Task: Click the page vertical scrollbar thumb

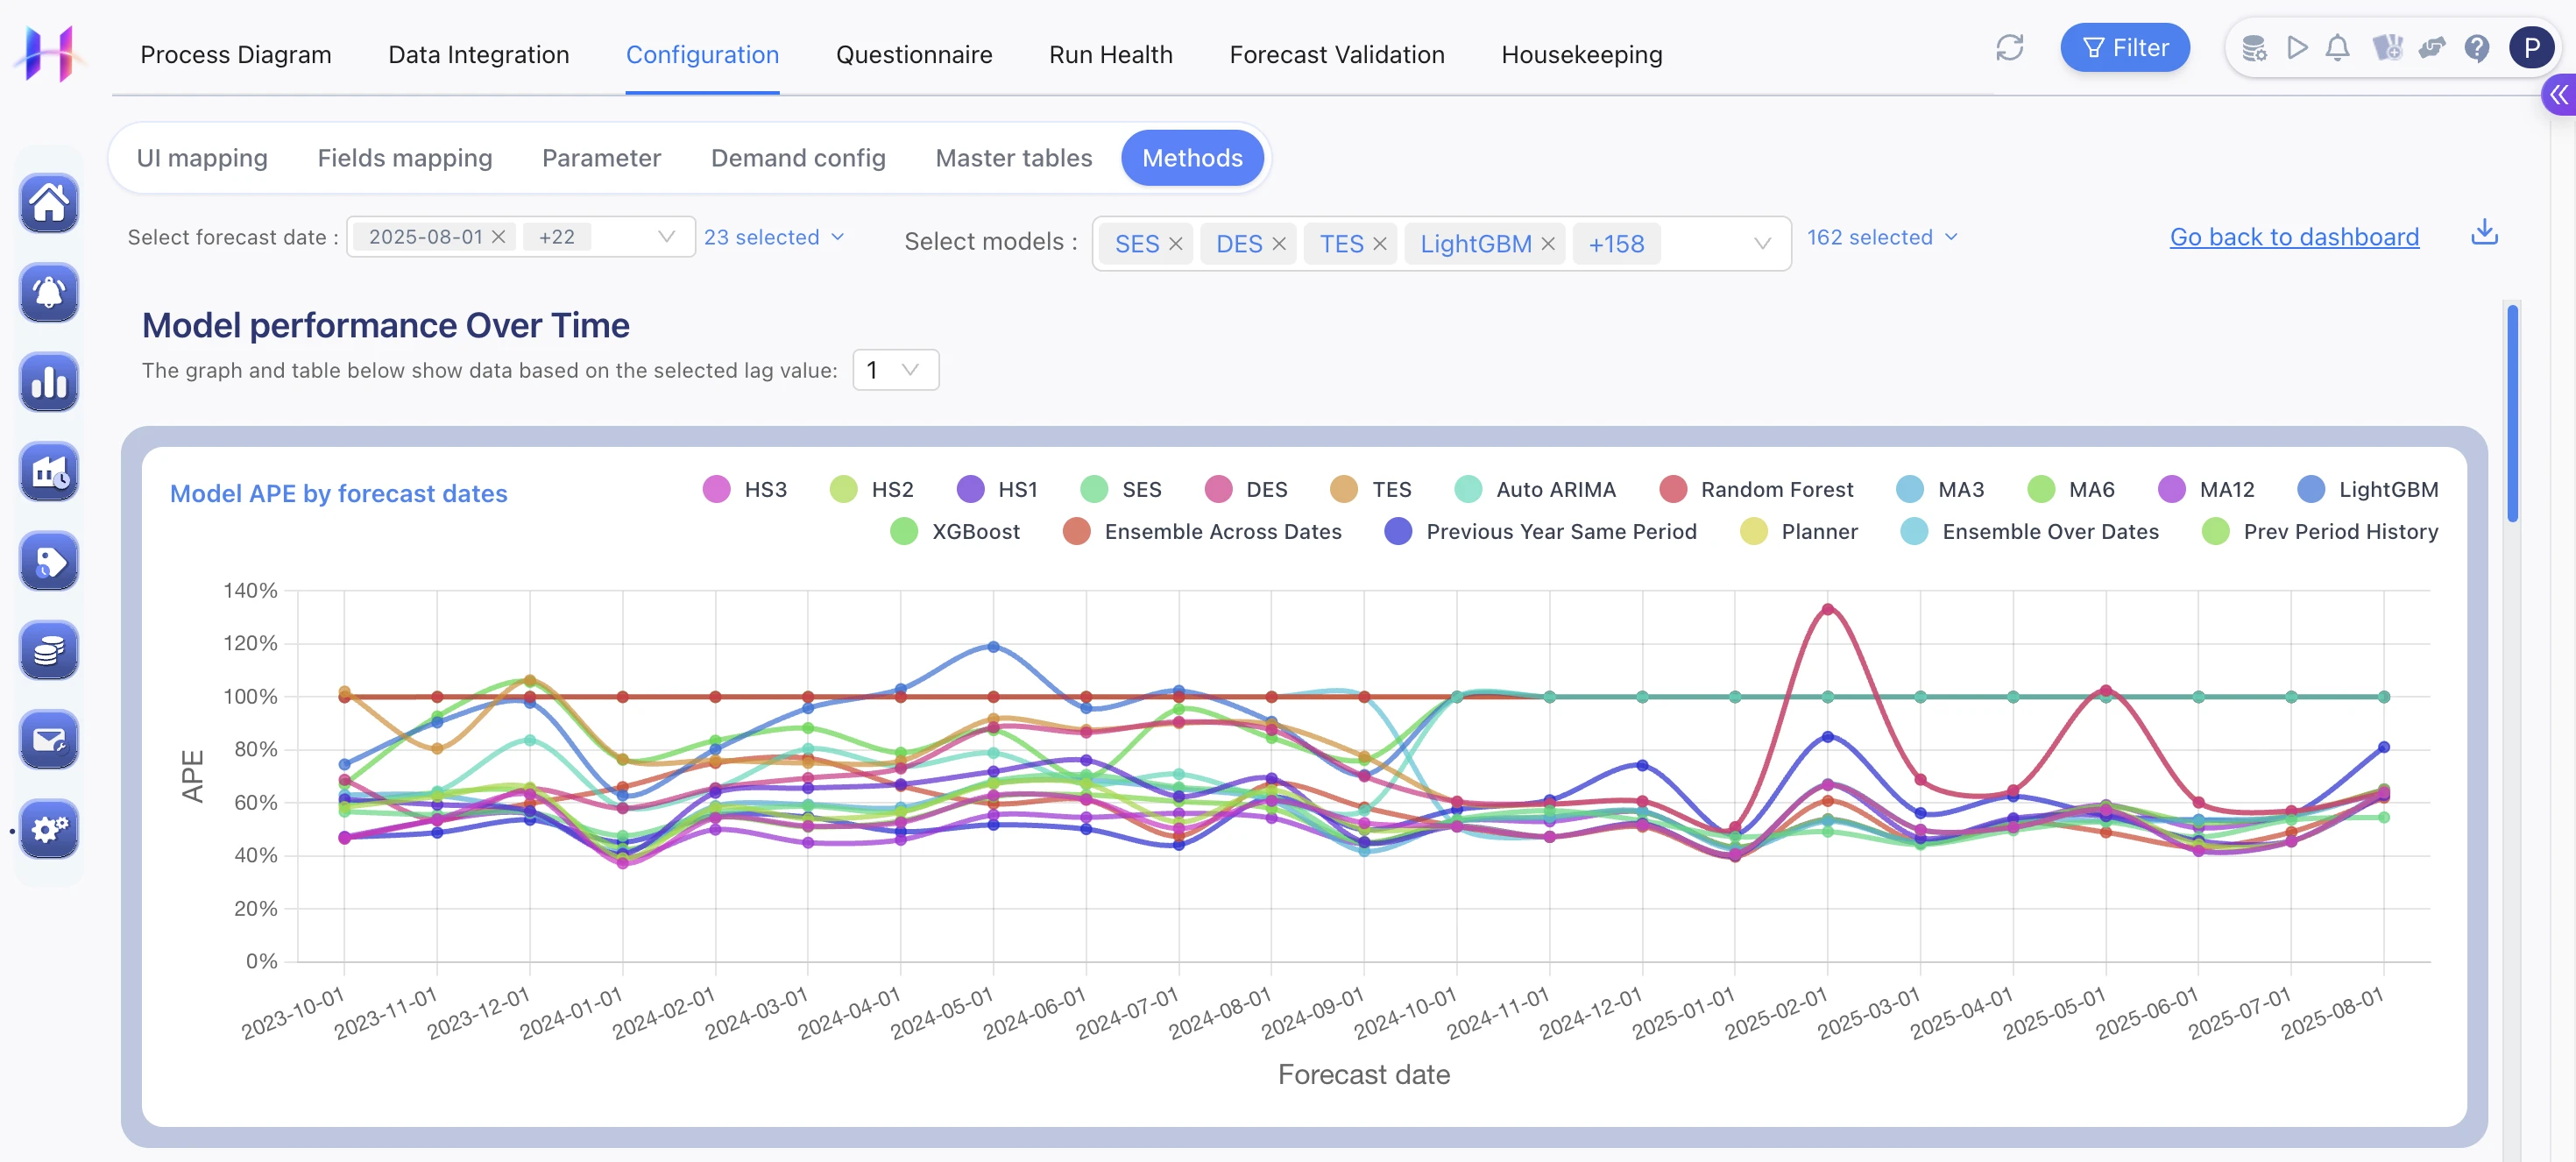Action: click(x=2512, y=413)
